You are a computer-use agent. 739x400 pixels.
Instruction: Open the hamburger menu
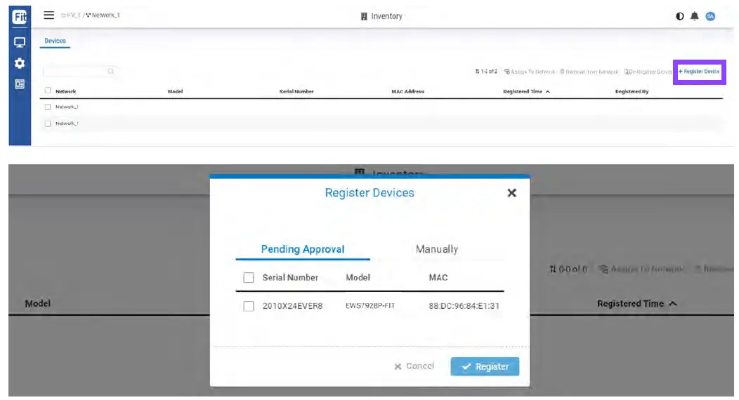pyautogui.click(x=49, y=15)
